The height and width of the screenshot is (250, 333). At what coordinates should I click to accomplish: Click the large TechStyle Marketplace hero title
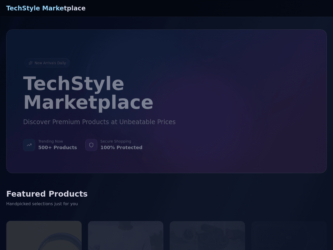[88, 93]
